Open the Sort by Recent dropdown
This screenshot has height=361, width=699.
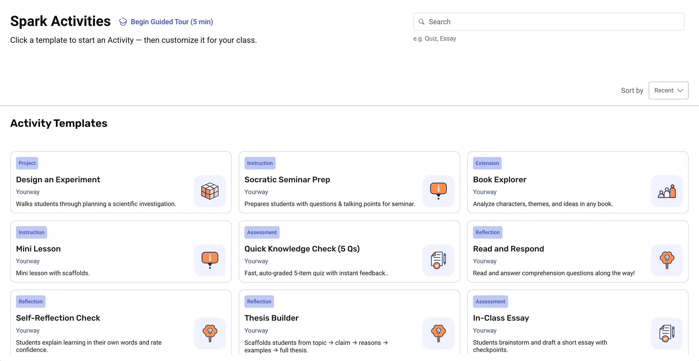click(x=668, y=90)
